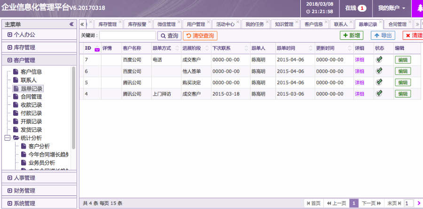Image resolution: width=423 pixels, height=209 pixels.
Task: Click the 导出 export button
Action: click(x=383, y=35)
